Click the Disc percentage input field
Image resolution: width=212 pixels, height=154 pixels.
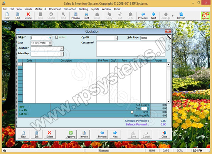(144, 109)
